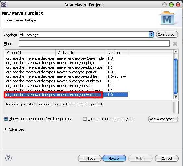This screenshot has width=183, height=166.
Task: Click the archetype description text area
Action: coord(91,107)
